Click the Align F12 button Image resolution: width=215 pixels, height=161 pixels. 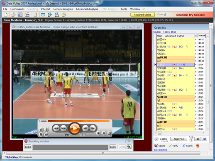click(178, 139)
